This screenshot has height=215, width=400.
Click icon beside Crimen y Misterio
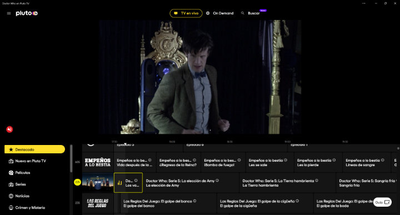point(11,208)
